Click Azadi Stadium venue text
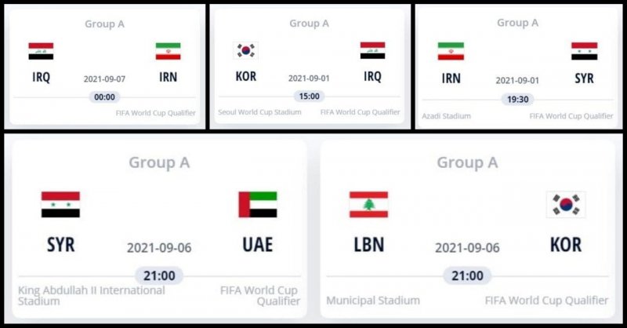This screenshot has width=627, height=328. coord(447,115)
